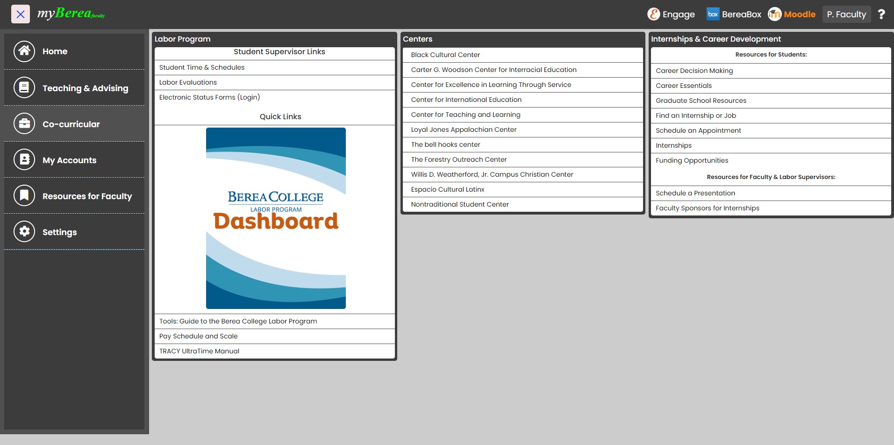Open TRACY UltraTime Manual link
Screen dimensions: 894x445
[199, 351]
